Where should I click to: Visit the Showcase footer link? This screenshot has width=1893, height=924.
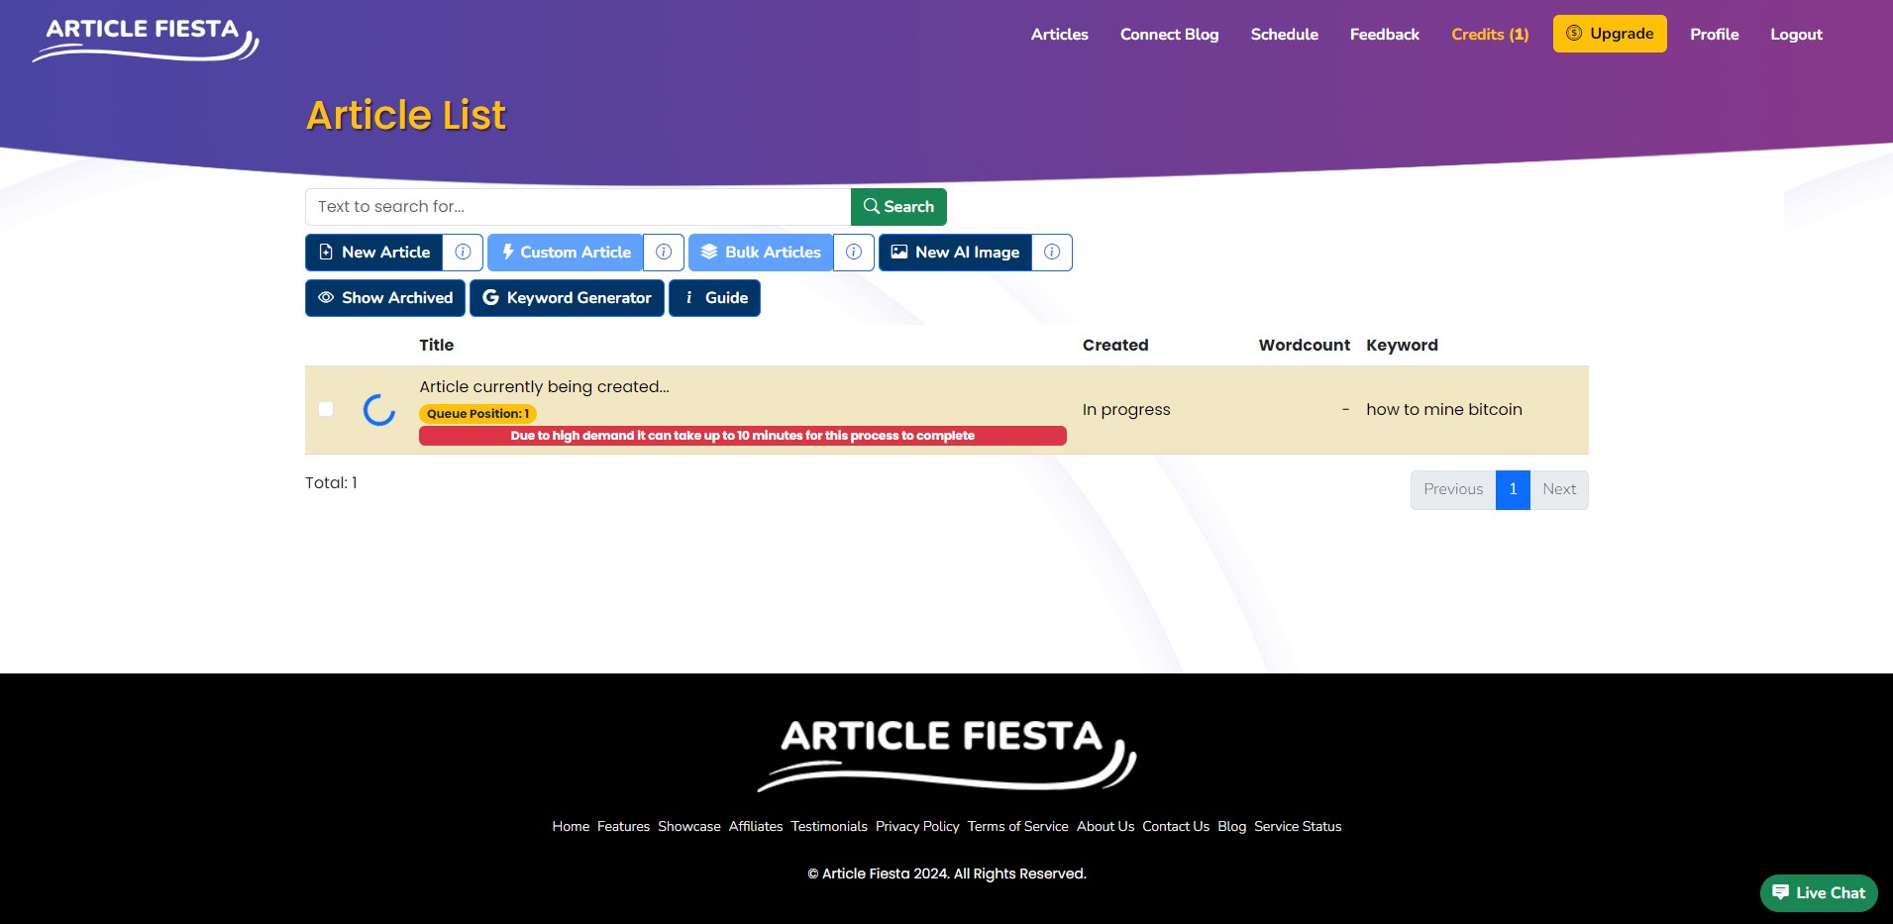[689, 827]
